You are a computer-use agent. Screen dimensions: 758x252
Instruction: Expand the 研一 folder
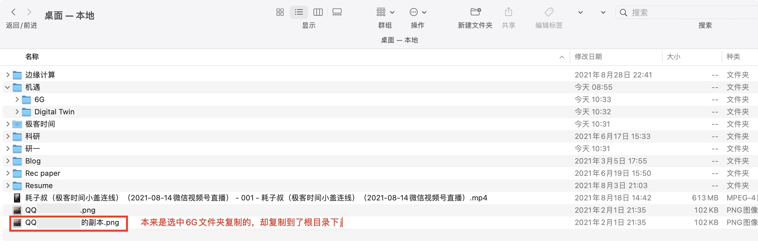pos(8,148)
